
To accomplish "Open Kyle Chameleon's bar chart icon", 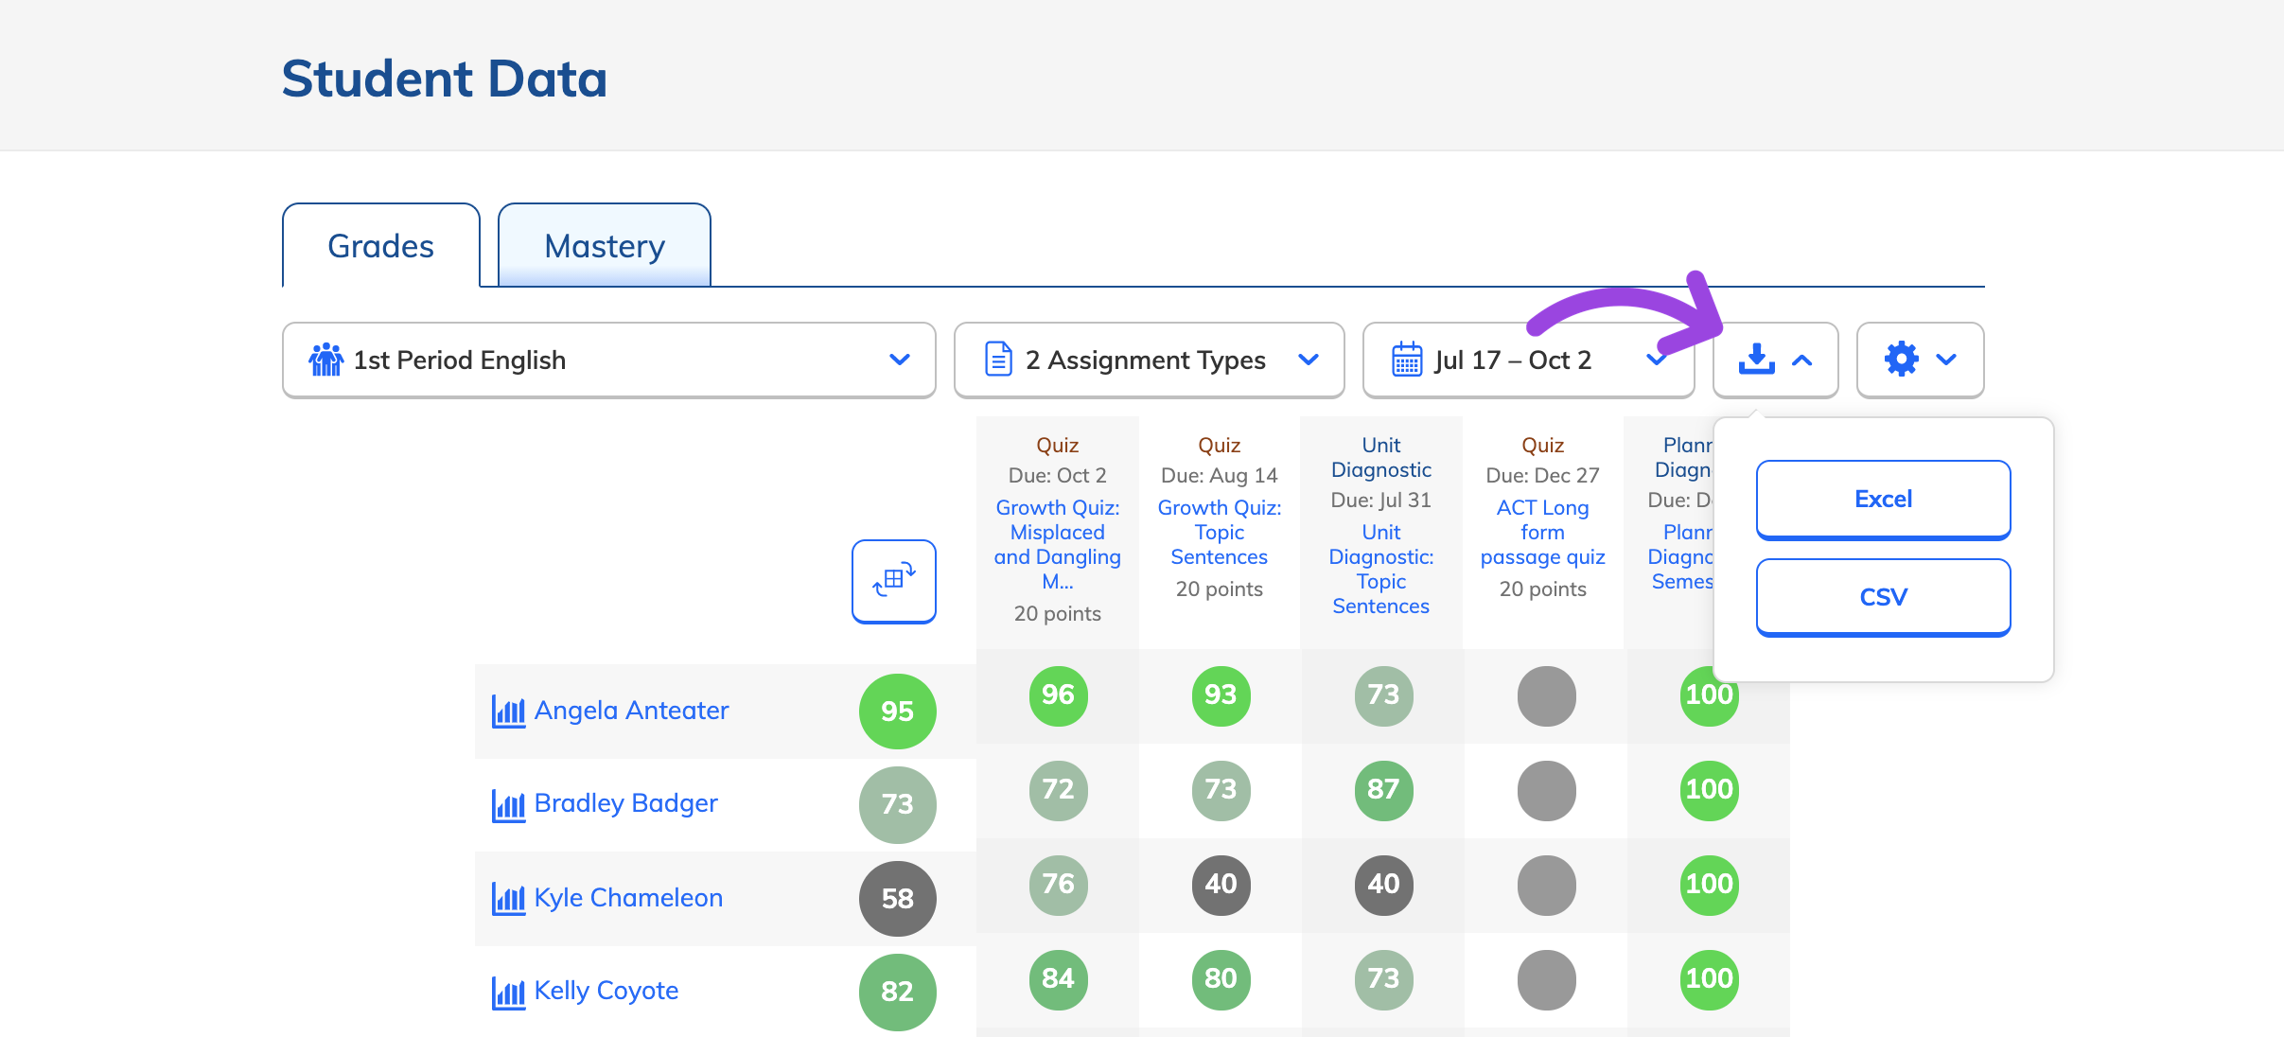I will point(509,898).
